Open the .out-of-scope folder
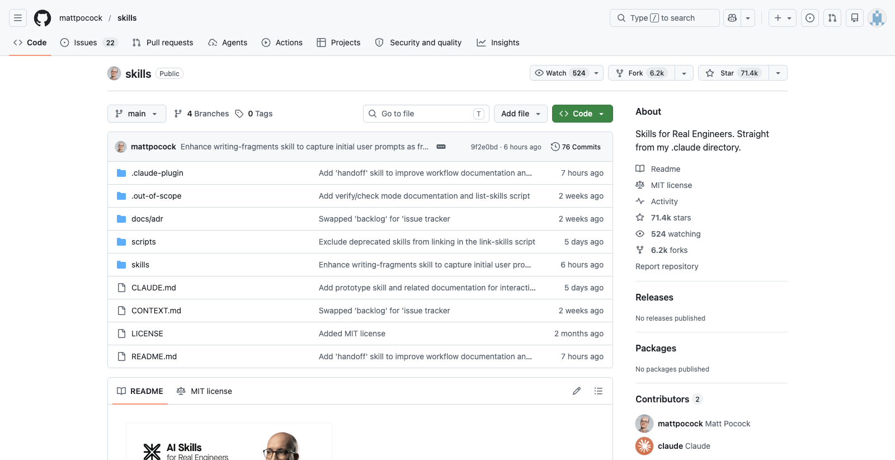This screenshot has height=460, width=895. coord(157,196)
